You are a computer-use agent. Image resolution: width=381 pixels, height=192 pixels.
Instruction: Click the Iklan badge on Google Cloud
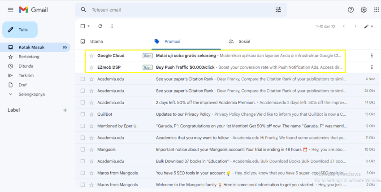[147, 56]
